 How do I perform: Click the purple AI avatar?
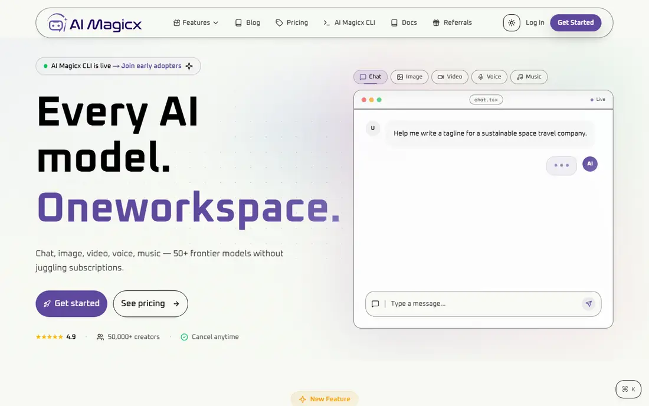[590, 164]
